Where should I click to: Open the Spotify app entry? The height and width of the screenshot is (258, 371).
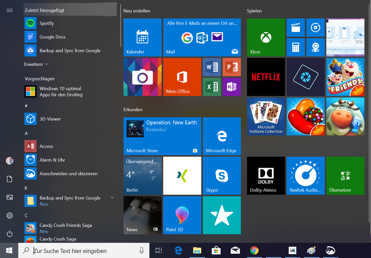pos(70,23)
